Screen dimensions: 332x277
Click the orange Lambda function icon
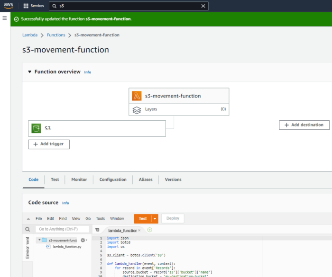point(137,96)
